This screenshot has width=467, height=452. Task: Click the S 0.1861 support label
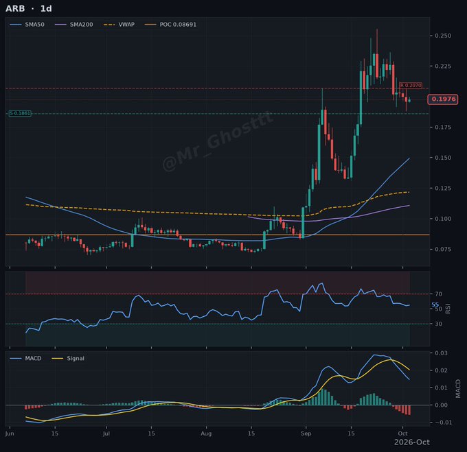pyautogui.click(x=20, y=113)
